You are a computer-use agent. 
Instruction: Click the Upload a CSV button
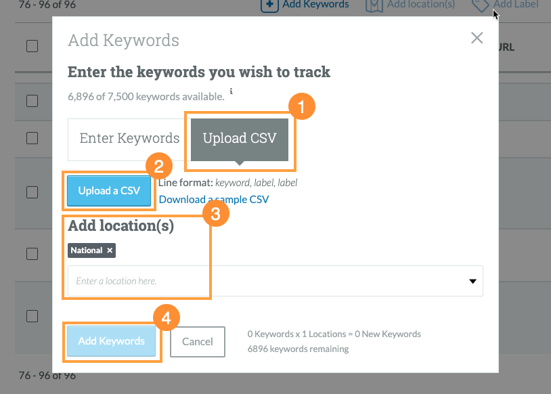(x=109, y=191)
